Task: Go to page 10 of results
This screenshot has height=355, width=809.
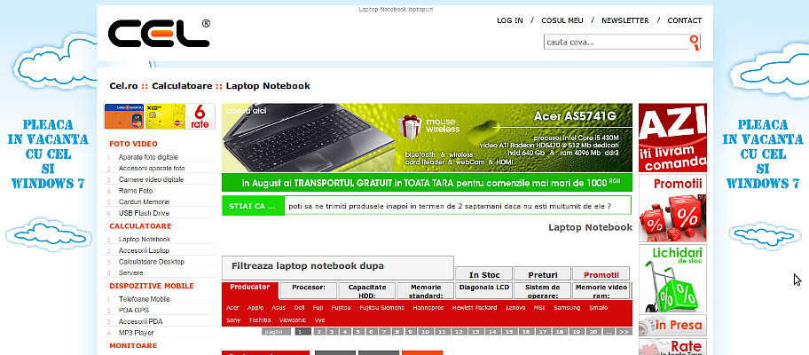Action: 426,332
